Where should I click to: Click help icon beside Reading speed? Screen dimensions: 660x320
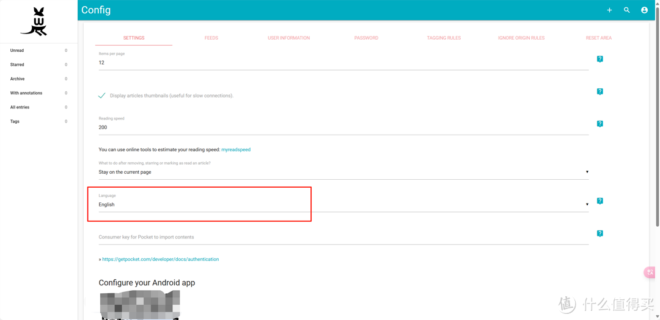(x=599, y=124)
